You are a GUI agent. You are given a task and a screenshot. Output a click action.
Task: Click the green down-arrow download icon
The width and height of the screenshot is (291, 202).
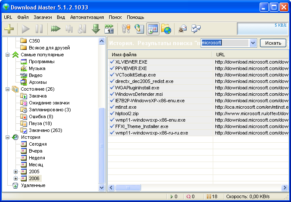click(96, 29)
